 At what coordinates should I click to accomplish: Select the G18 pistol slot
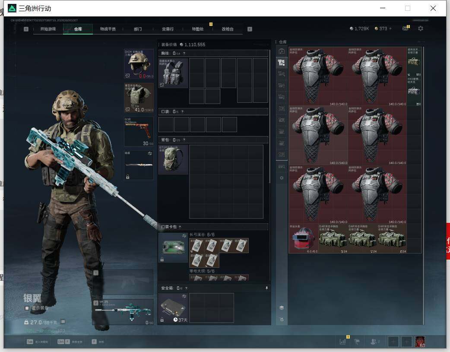coord(139,131)
